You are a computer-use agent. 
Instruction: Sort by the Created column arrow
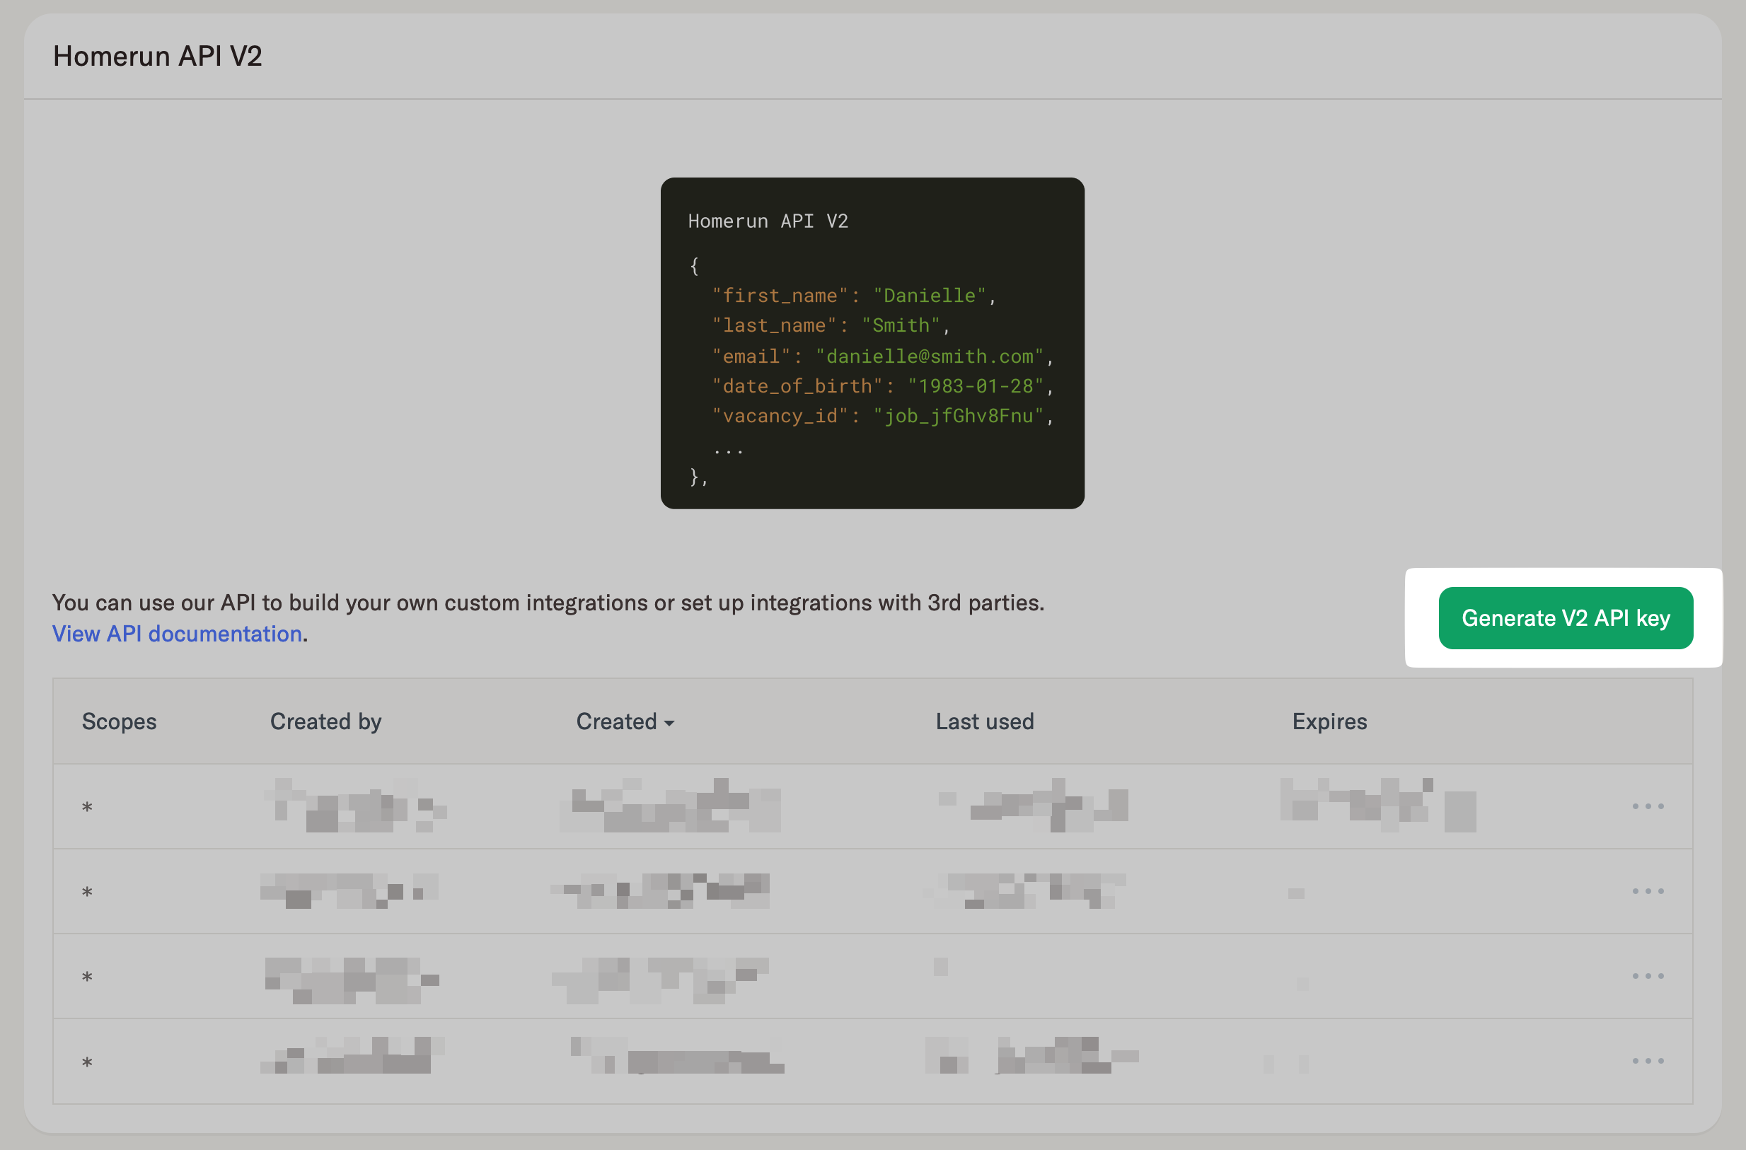(x=669, y=723)
